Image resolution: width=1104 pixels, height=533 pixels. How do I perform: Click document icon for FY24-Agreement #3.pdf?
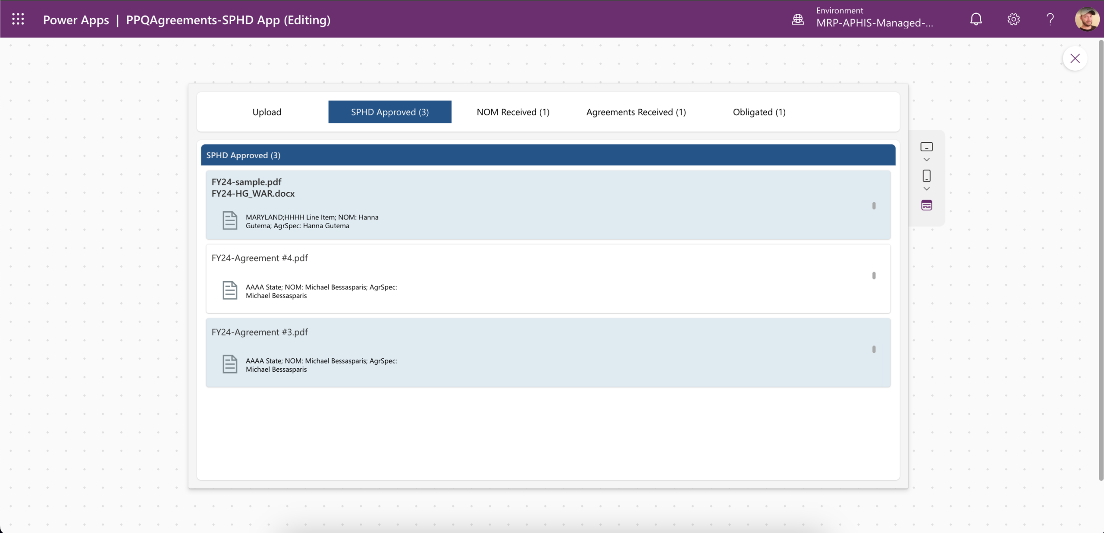click(230, 364)
